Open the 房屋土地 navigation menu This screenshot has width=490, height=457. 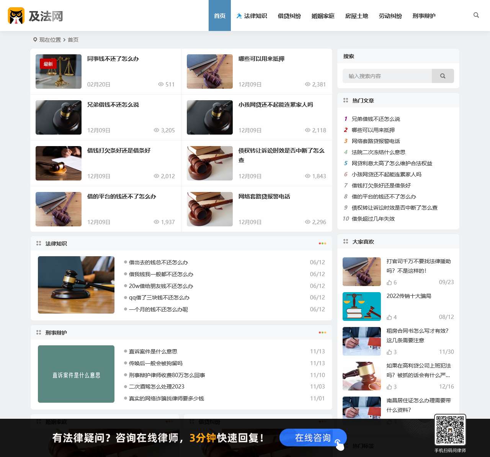pos(357,16)
